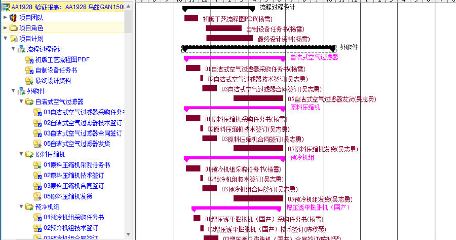Click the 自制设备任务书 task icon
Screen dimensions: 456x240
click(x=29, y=70)
